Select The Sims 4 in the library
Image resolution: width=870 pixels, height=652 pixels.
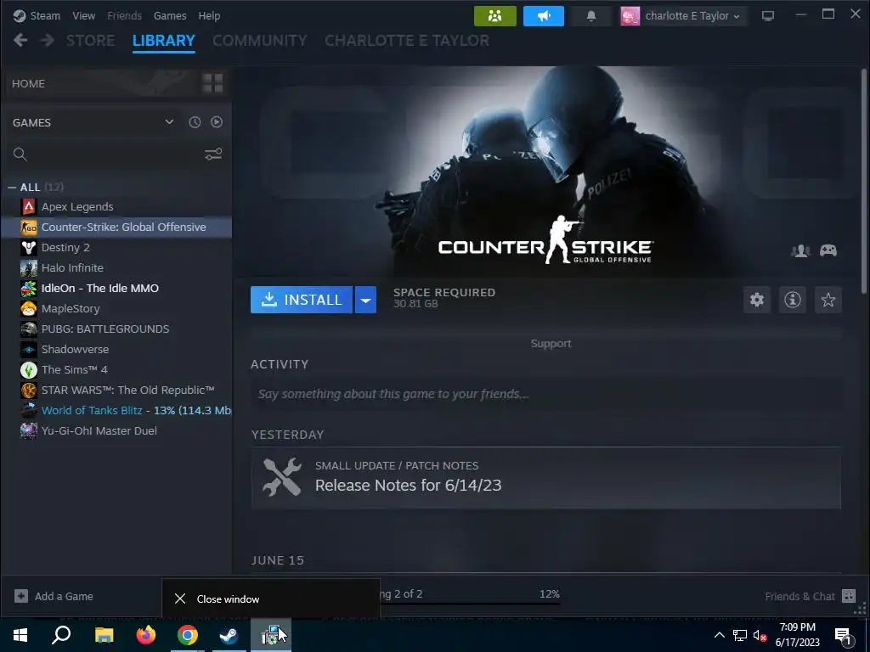116,370
